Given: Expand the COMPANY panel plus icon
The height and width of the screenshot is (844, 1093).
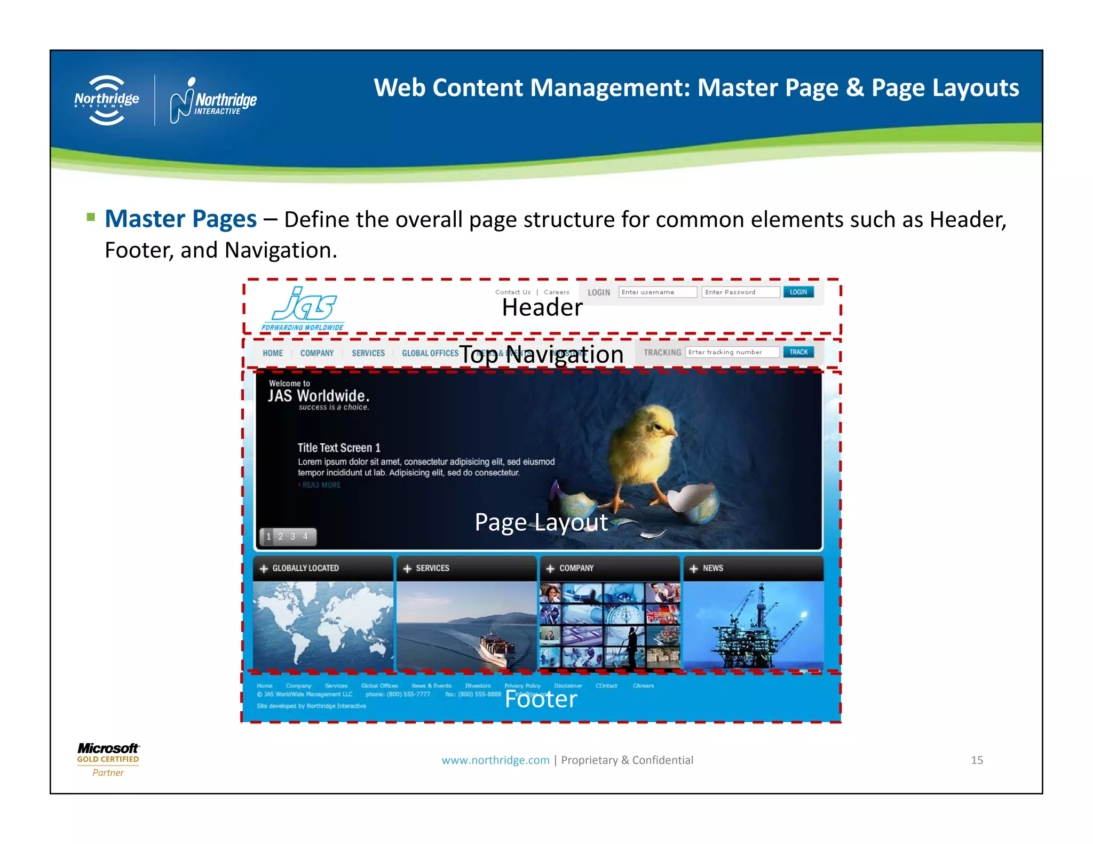Looking at the screenshot, I should coord(550,569).
